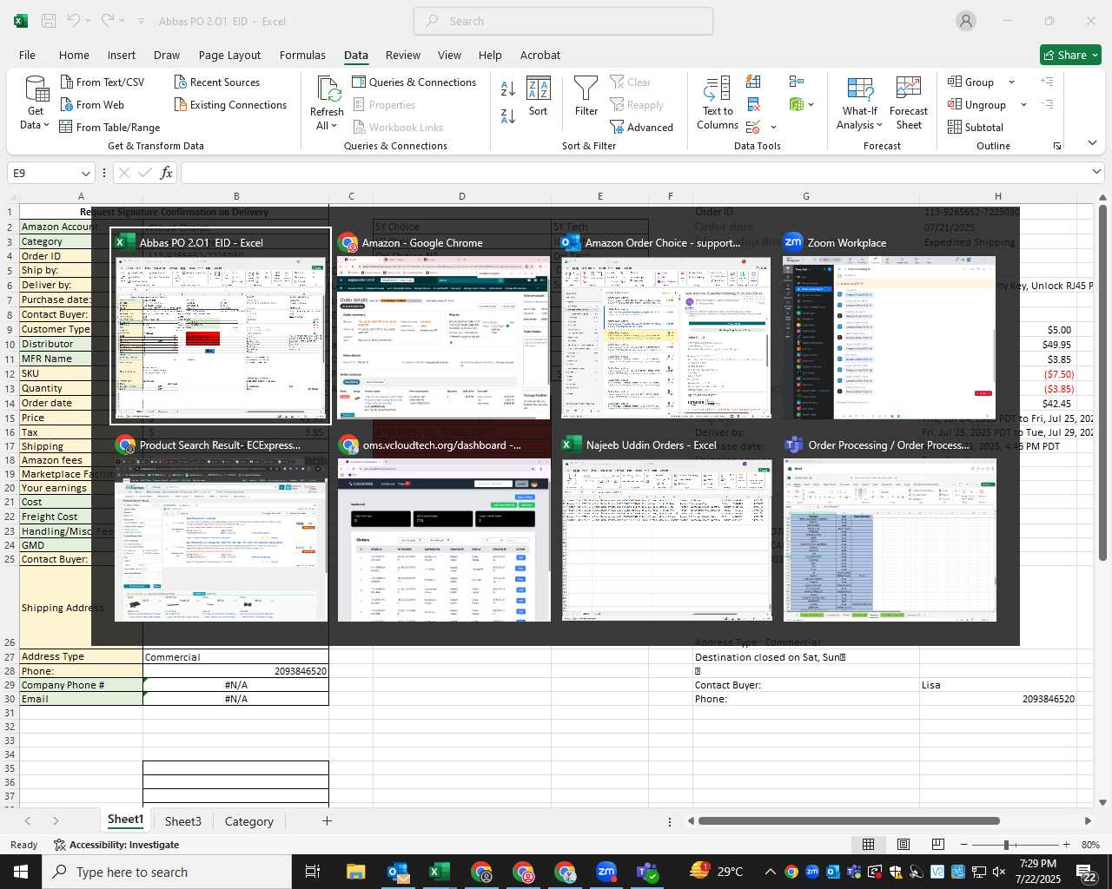1112x889 pixels.
Task: Create a Forecast Sheet
Action: click(x=909, y=103)
